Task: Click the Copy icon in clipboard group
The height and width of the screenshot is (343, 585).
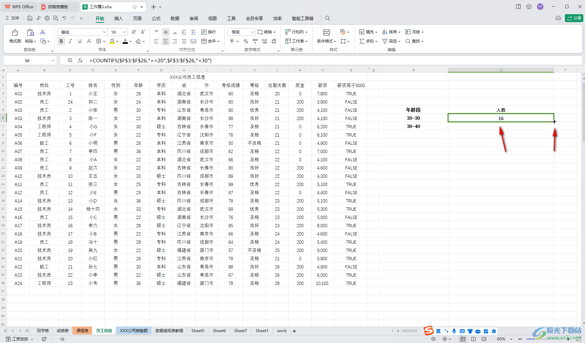Action: (x=43, y=41)
